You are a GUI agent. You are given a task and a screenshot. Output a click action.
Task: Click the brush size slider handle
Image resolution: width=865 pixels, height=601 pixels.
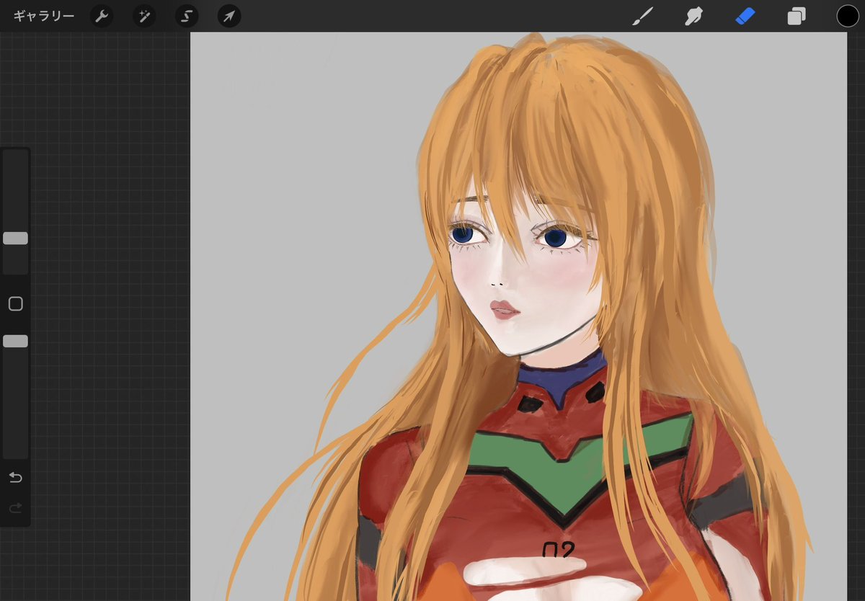click(15, 239)
